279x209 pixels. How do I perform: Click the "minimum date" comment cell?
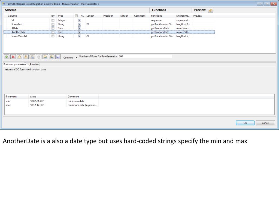pyautogui.click(x=83, y=101)
